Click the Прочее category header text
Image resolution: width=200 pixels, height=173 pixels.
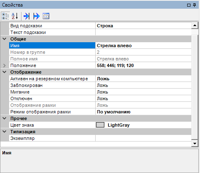(19, 118)
